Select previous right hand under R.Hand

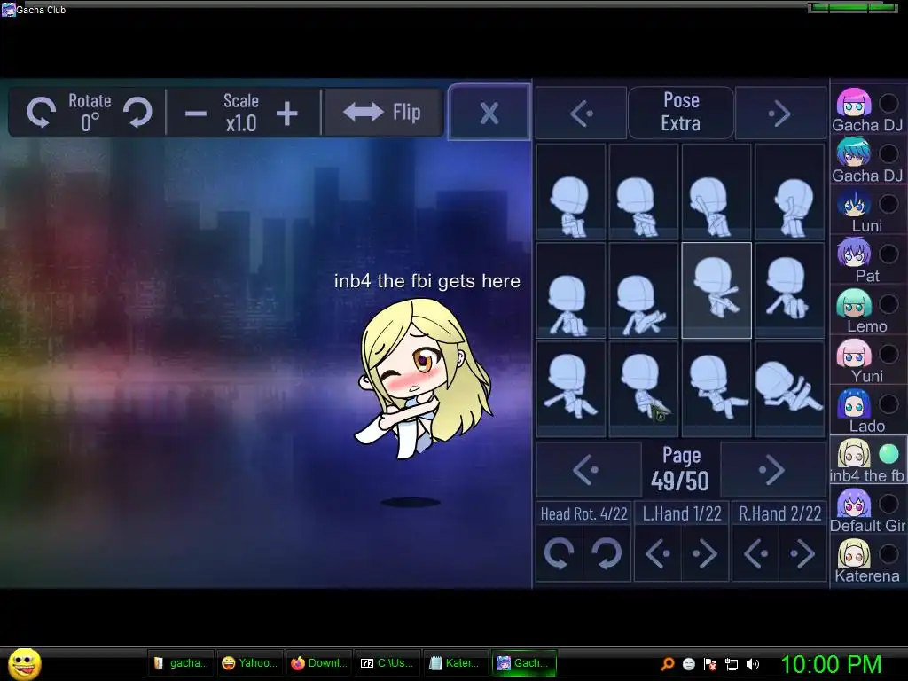pyautogui.click(x=755, y=553)
